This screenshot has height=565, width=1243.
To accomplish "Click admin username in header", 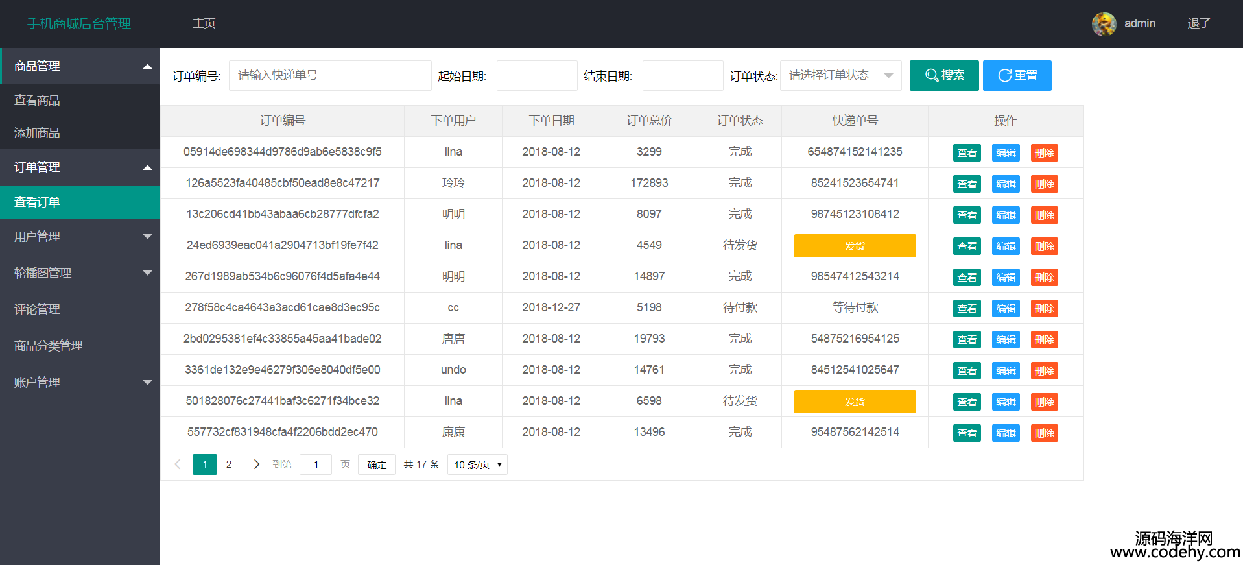I will (x=1139, y=23).
